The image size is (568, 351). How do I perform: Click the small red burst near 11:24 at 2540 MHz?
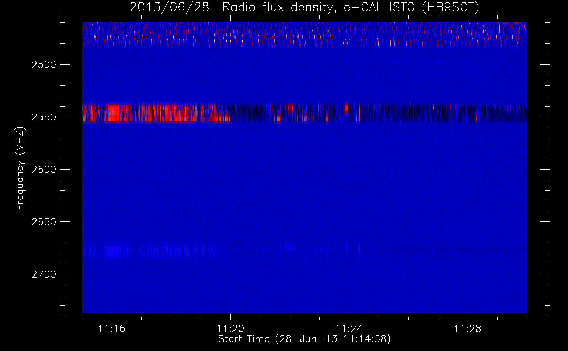(x=346, y=108)
